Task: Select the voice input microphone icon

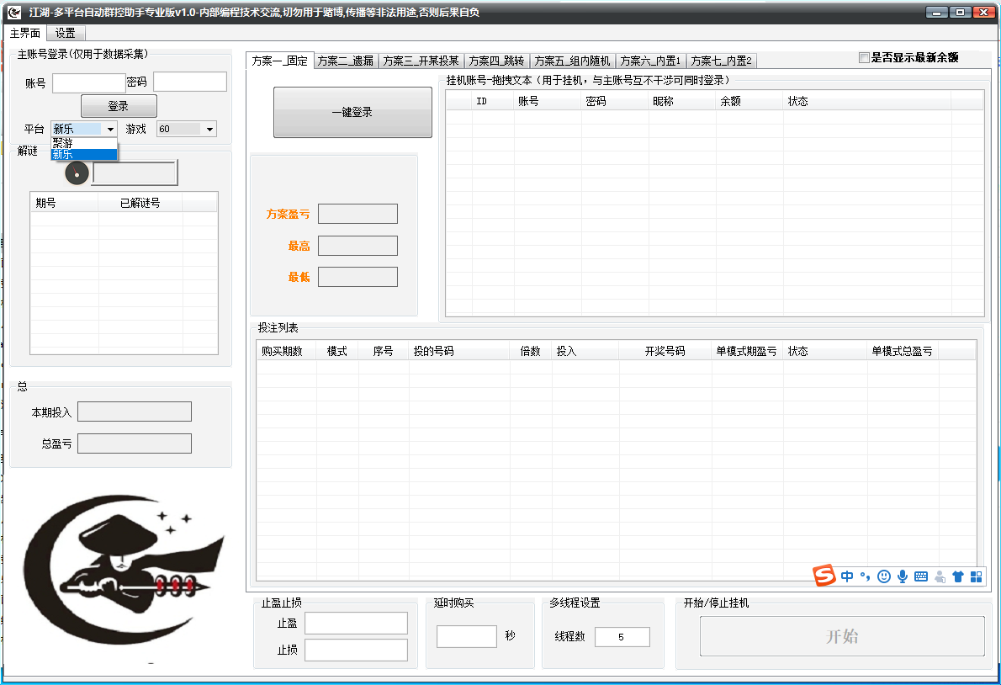Action: click(x=902, y=576)
